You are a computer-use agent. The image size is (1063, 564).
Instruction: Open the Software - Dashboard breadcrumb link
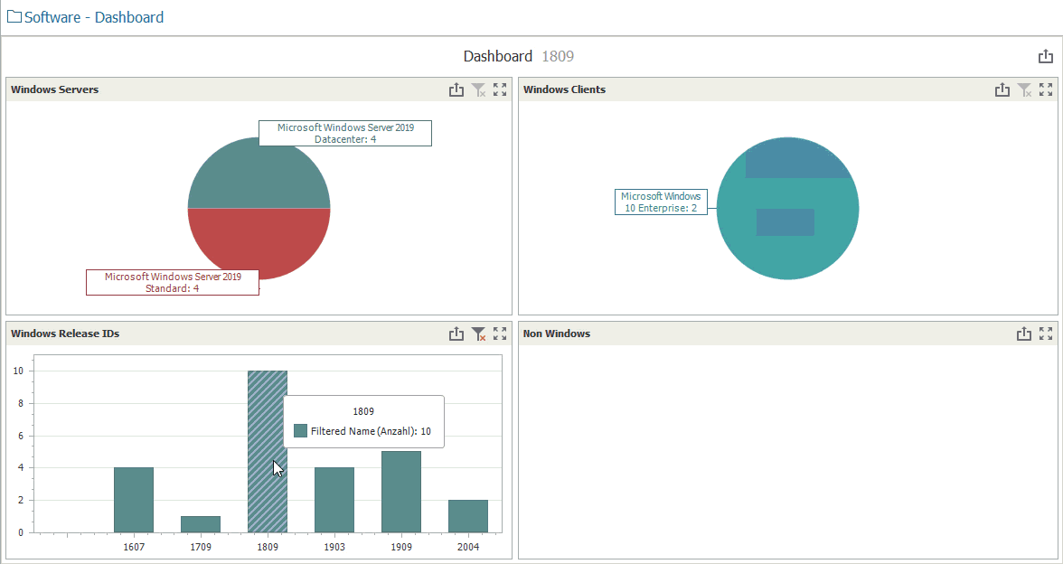pyautogui.click(x=94, y=17)
